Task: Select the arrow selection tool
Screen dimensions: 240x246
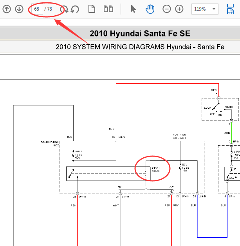Action: click(133, 9)
